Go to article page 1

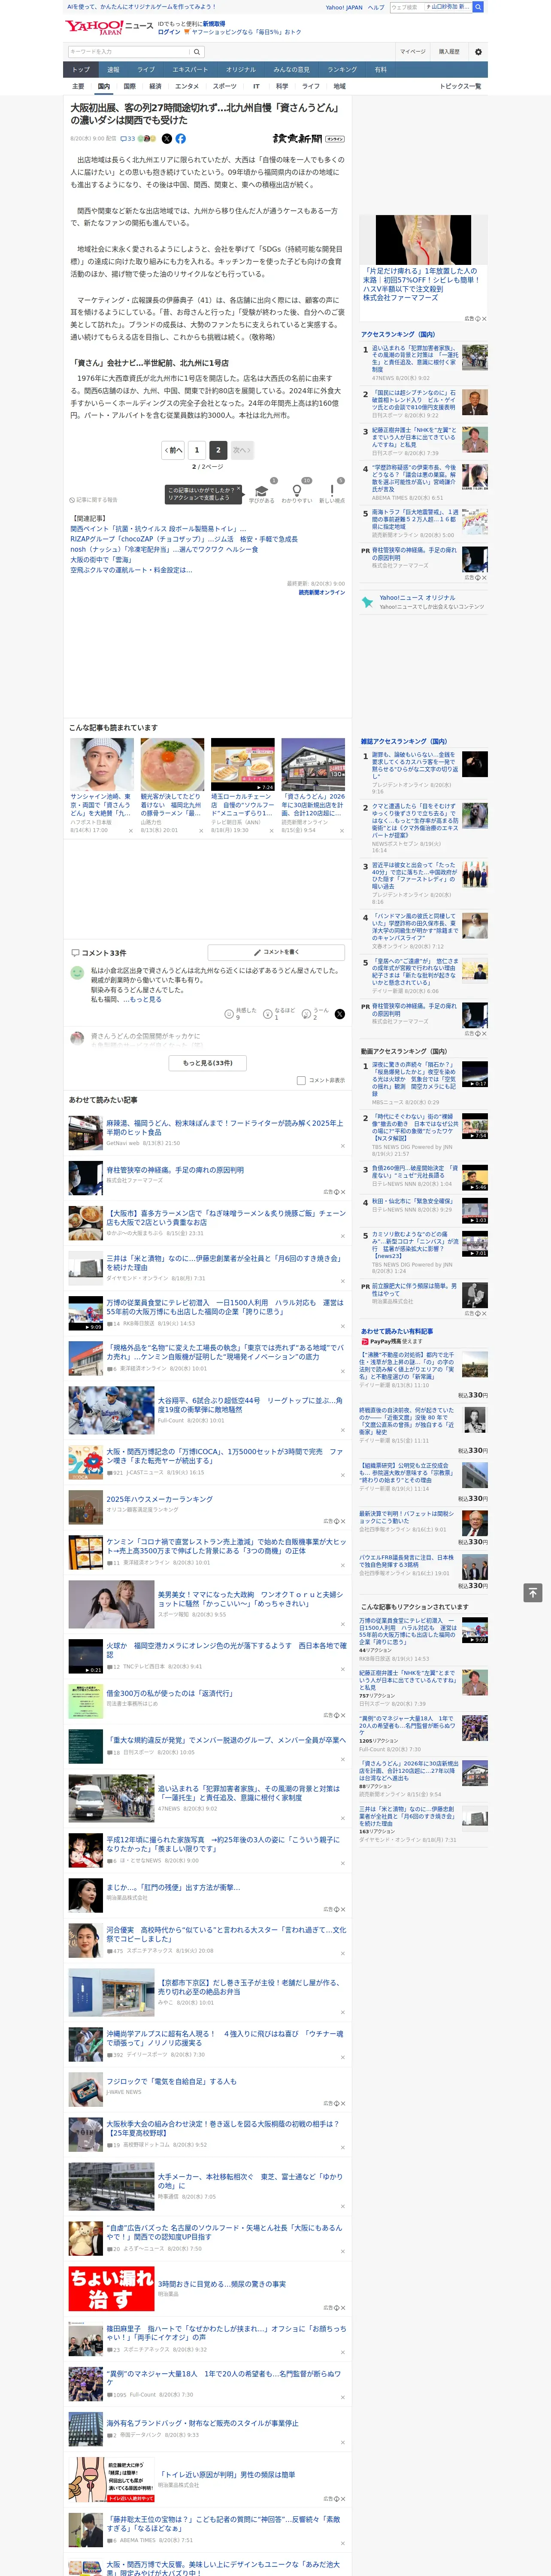pos(196,450)
